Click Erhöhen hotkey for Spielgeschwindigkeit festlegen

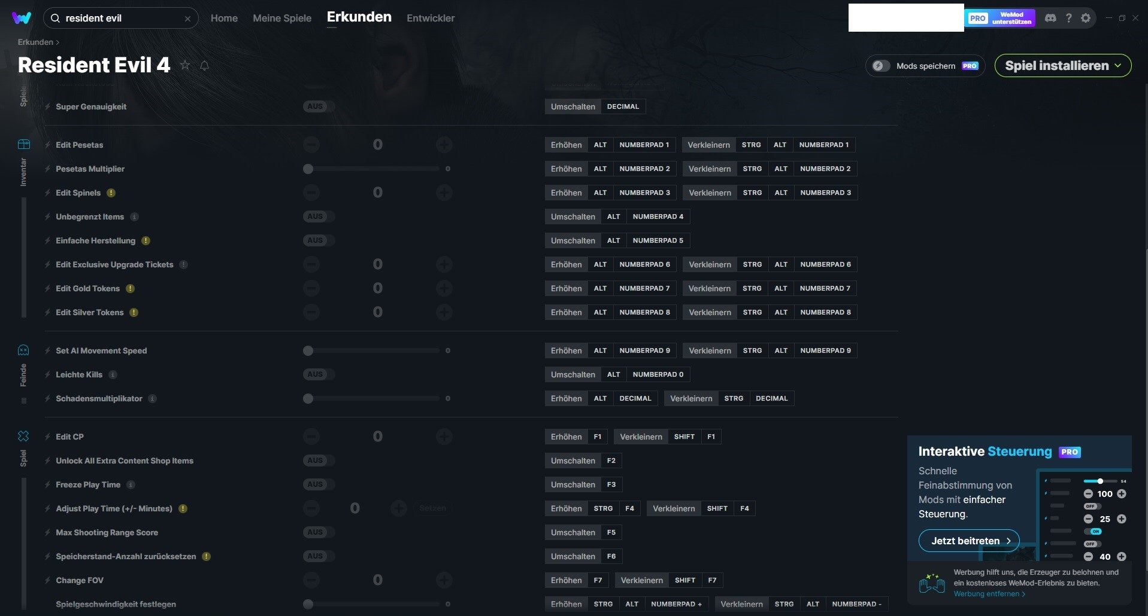[x=566, y=604]
